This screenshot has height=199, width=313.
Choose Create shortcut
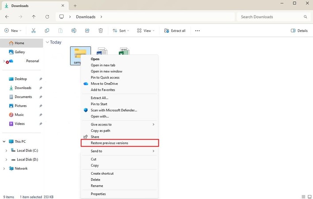pos(119,173)
